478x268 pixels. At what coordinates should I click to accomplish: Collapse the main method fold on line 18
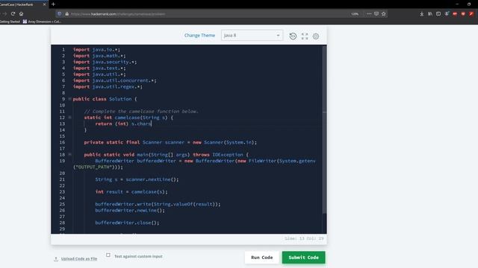click(x=69, y=154)
